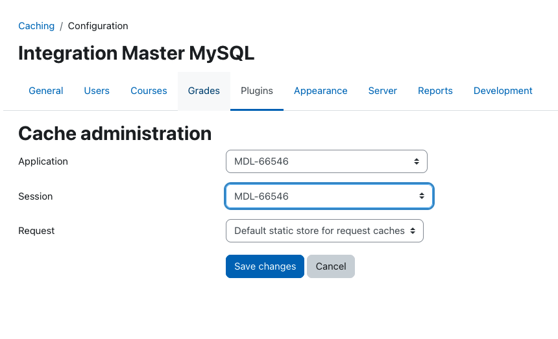Image resolution: width=558 pixels, height=339 pixels.
Task: Click the Session dropdown arrow icon
Action: [422, 196]
